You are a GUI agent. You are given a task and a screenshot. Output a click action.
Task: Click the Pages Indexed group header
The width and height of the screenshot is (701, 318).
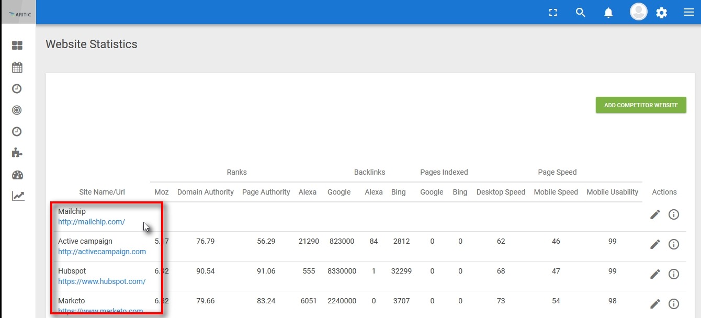[444, 172]
